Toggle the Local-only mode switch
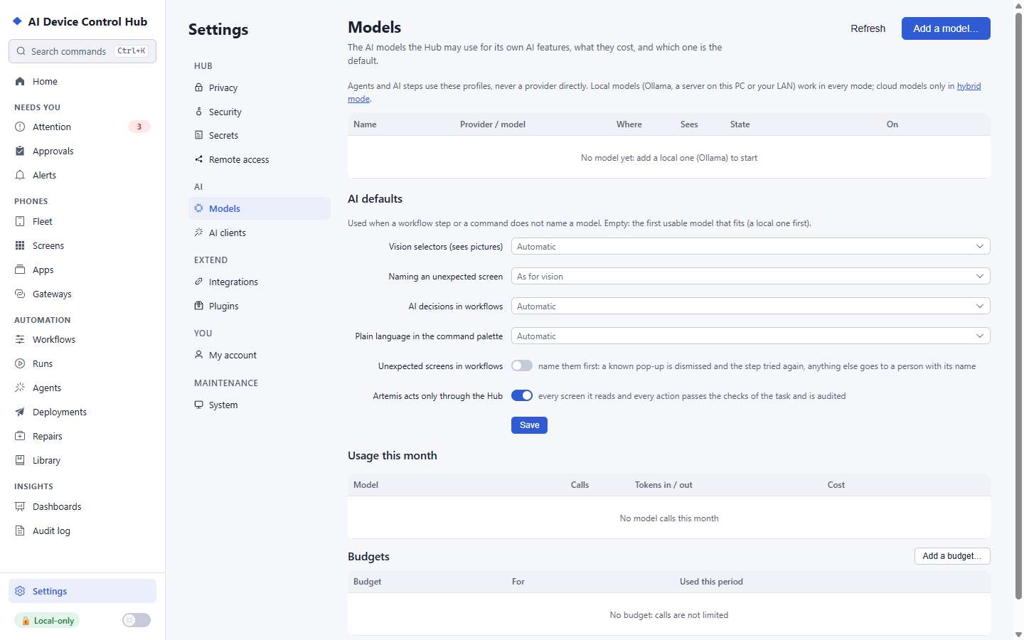The image size is (1024, 640). 137,621
